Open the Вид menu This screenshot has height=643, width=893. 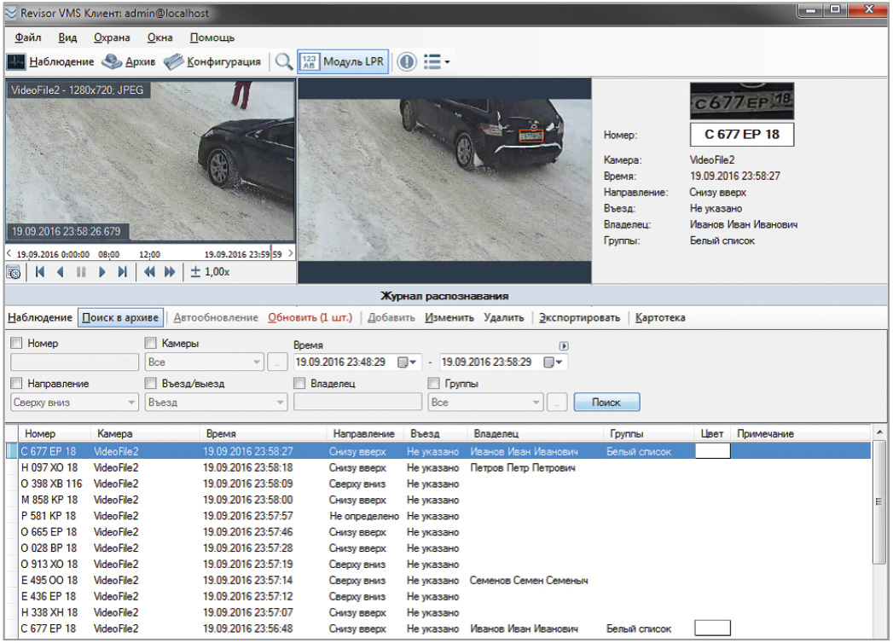click(x=67, y=38)
